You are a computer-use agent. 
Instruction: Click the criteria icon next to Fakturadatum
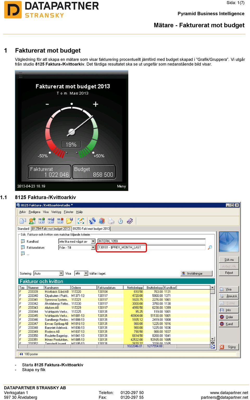[23, 247]
